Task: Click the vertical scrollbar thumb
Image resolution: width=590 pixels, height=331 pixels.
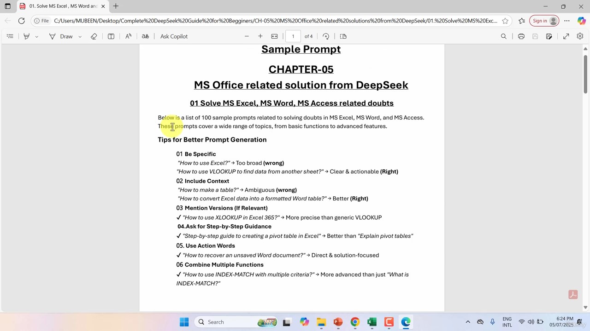Action: click(x=585, y=74)
